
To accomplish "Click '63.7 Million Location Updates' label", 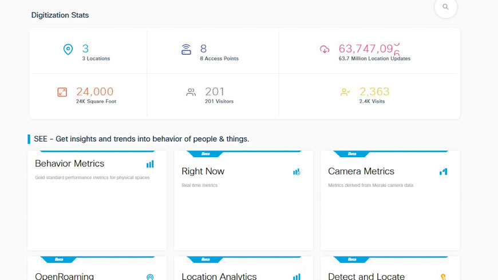I will point(374,58).
